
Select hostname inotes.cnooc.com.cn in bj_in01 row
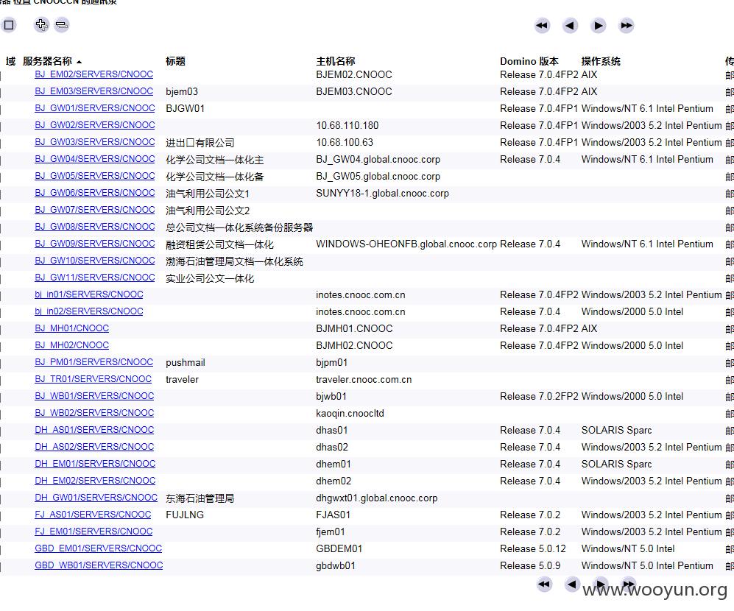(x=361, y=295)
